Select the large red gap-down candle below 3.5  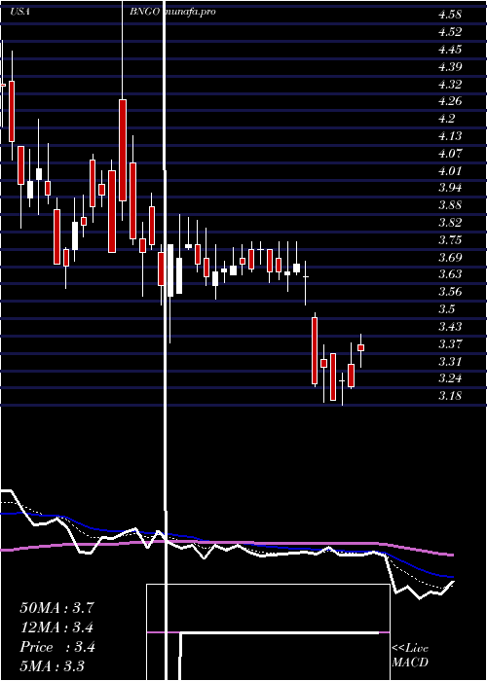pyautogui.click(x=315, y=351)
